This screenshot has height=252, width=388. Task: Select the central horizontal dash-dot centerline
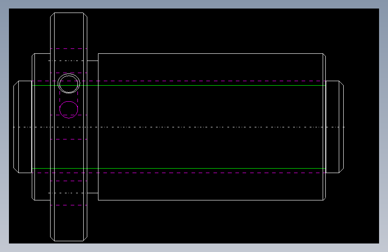coord(179,127)
